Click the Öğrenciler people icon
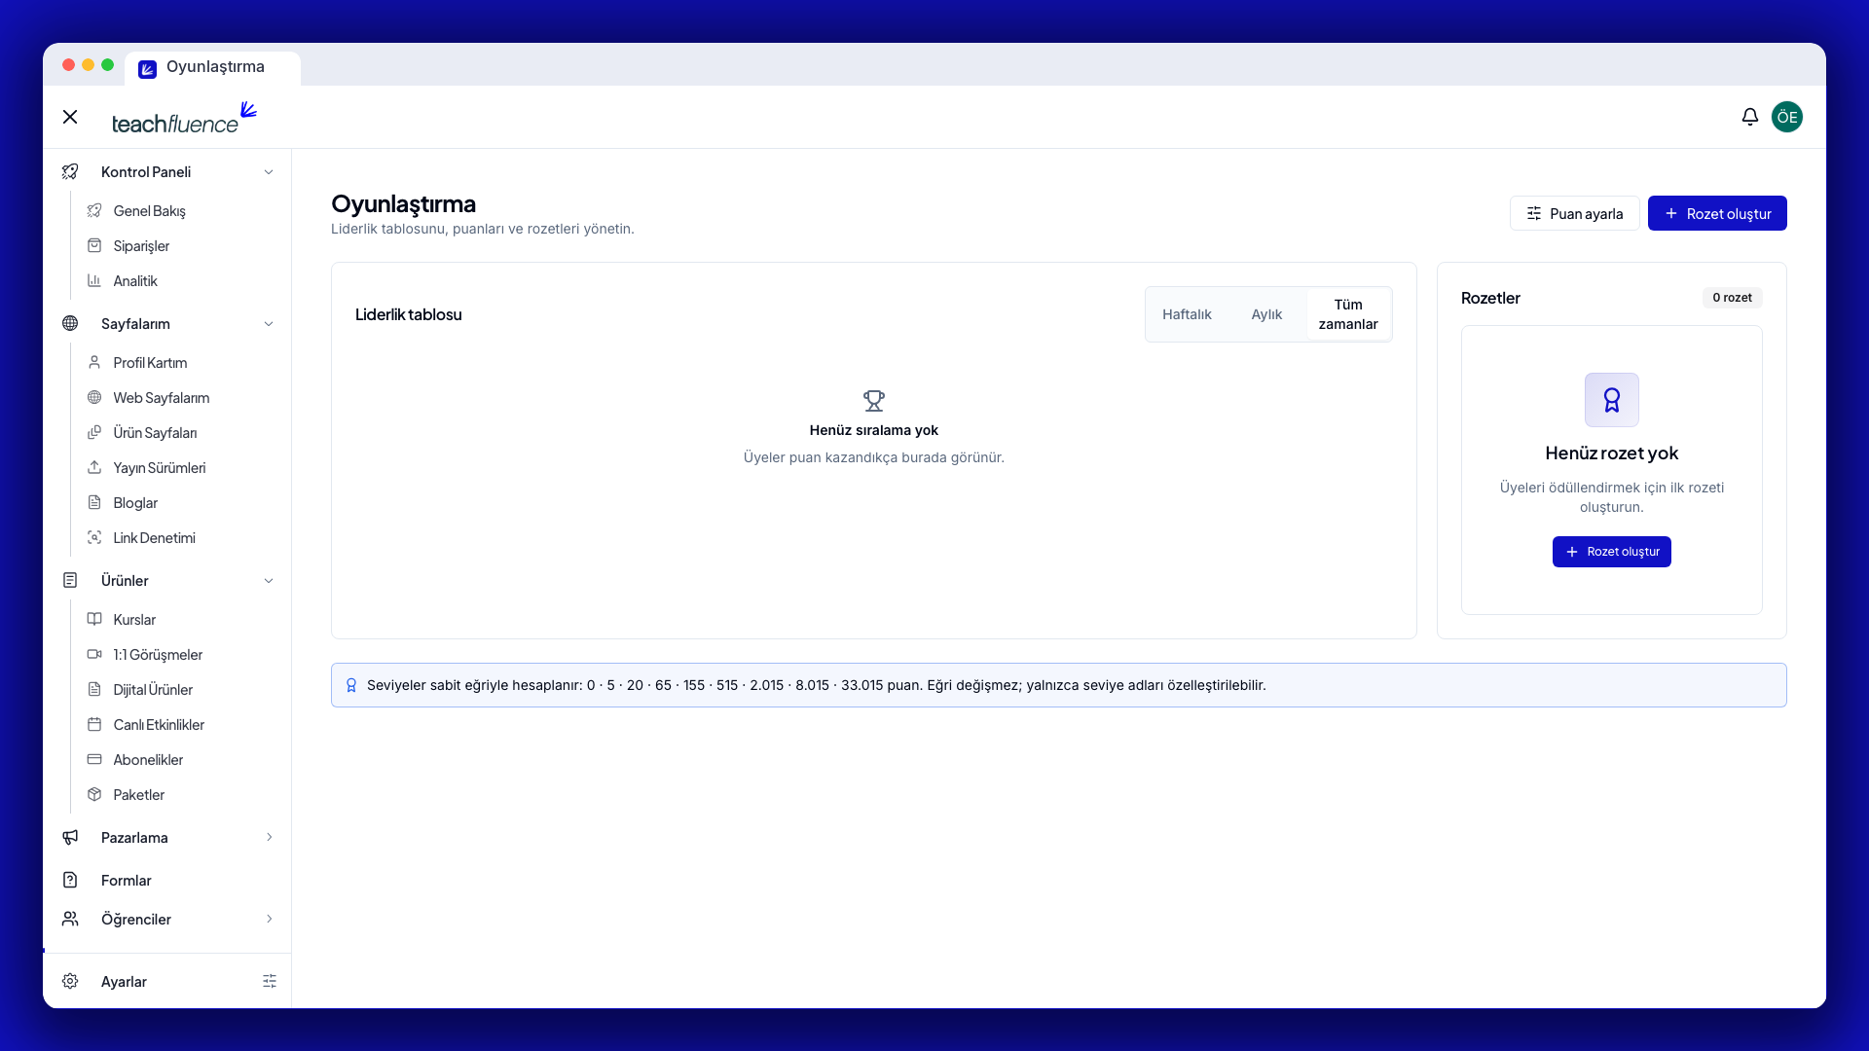 (x=70, y=920)
